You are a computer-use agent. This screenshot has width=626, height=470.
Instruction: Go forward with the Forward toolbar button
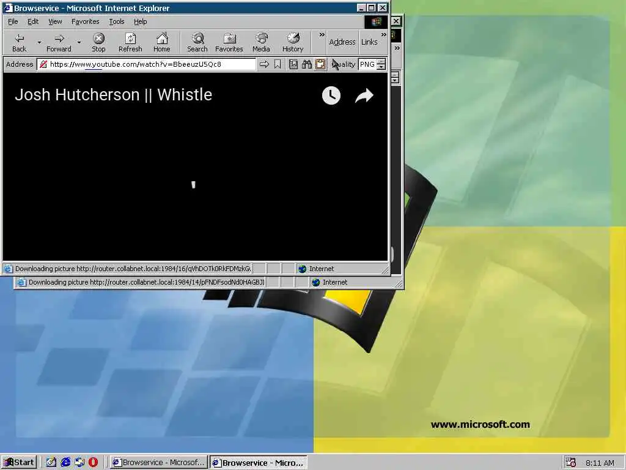pyautogui.click(x=59, y=42)
